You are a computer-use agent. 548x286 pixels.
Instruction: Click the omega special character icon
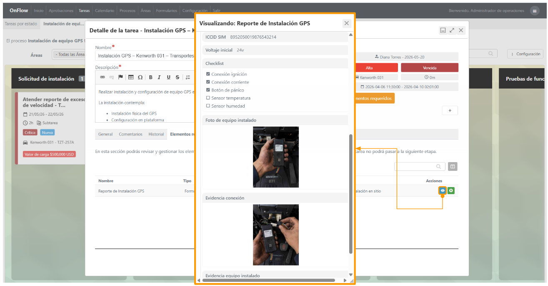[140, 77]
